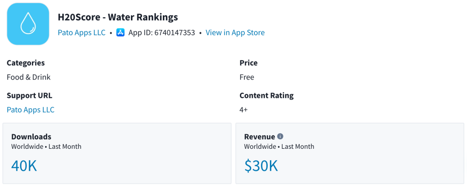Click the 4+ content rating value
Image resolution: width=467 pixels, height=187 pixels.
point(244,110)
